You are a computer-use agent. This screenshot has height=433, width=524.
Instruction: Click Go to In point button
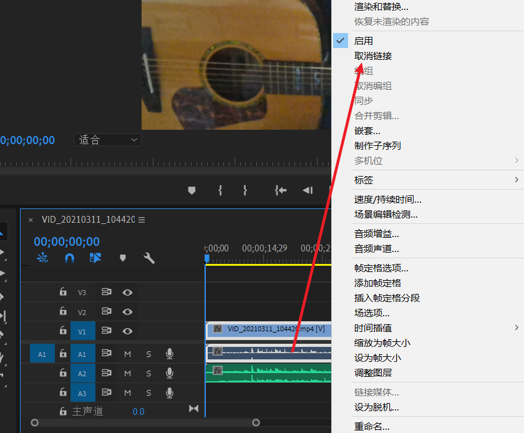point(281,190)
